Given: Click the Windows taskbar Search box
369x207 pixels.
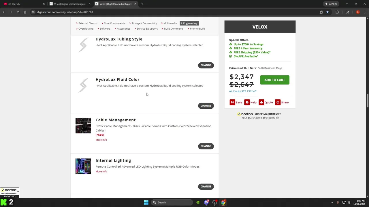Looking at the screenshot, I should click(172, 202).
